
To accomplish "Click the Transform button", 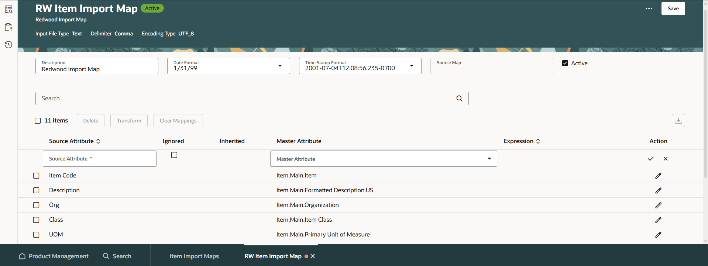I will [x=129, y=121].
